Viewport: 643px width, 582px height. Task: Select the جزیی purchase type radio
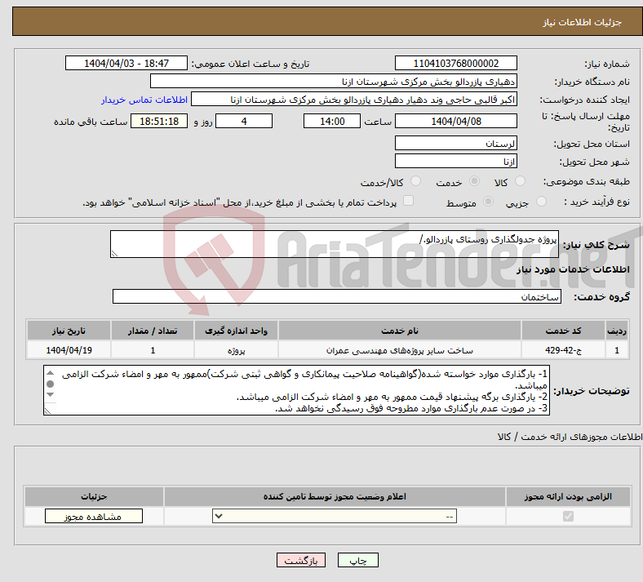[x=541, y=201]
